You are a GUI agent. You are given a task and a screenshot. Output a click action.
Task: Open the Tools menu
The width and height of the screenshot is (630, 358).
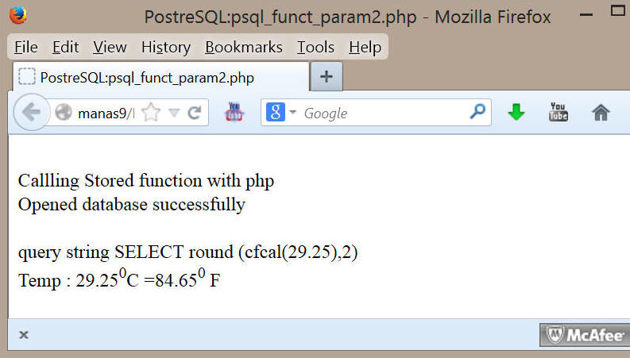(x=316, y=48)
